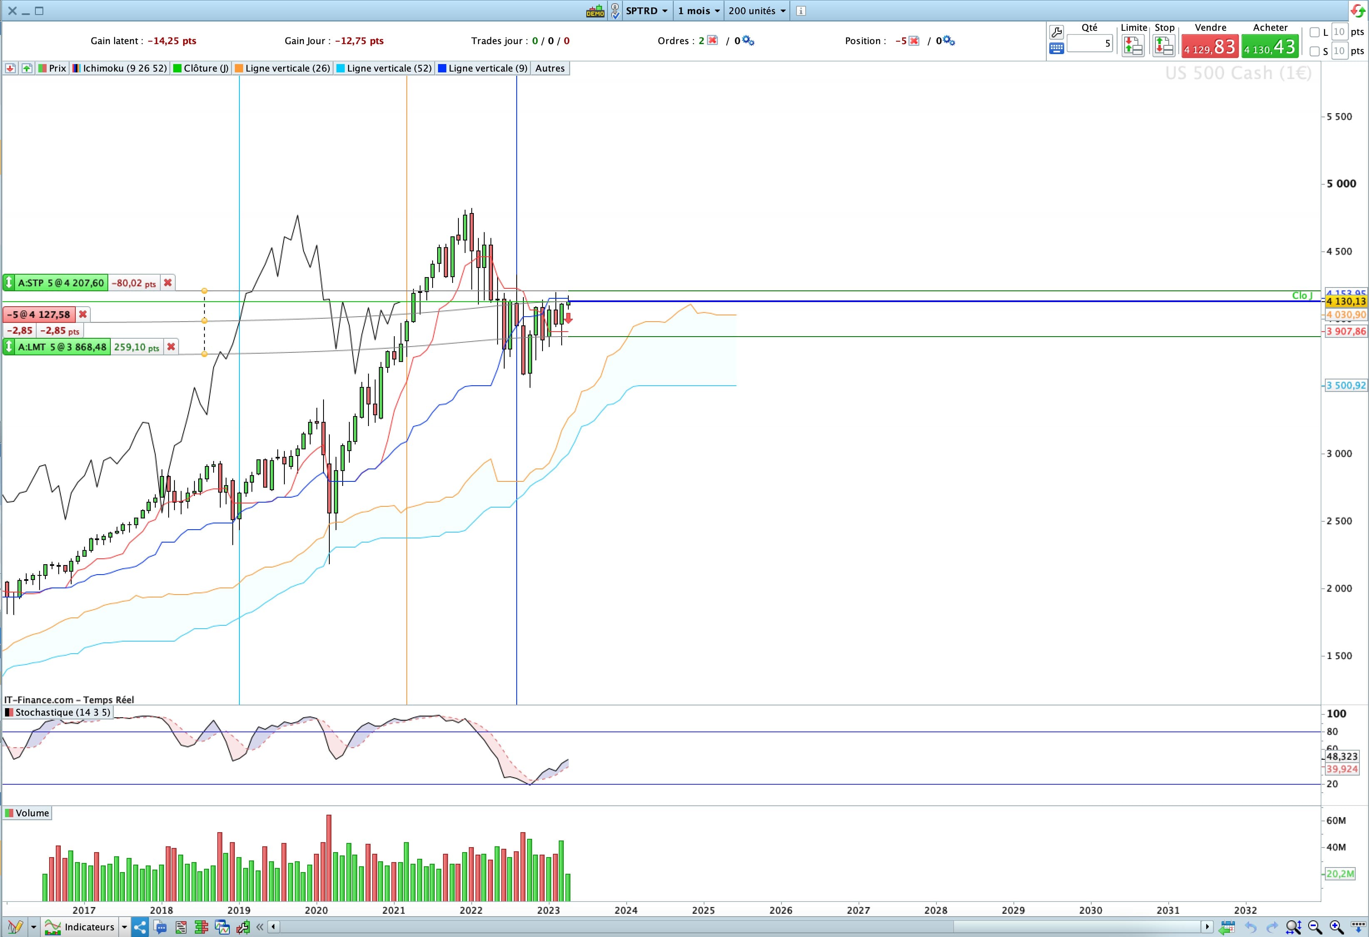Select the Ichimoku (9 26 52) tab
Screen dimensions: 1369x937
point(119,68)
